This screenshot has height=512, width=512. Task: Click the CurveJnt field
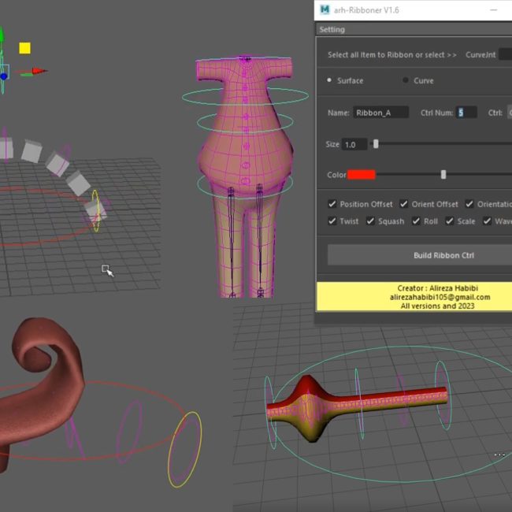[x=506, y=54]
